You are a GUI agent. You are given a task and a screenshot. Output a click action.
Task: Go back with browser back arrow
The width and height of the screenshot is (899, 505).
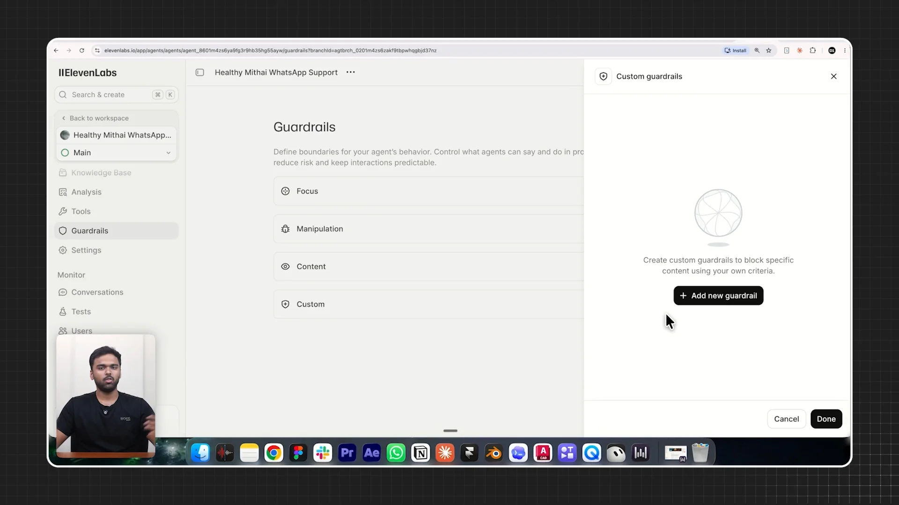pyautogui.click(x=56, y=50)
